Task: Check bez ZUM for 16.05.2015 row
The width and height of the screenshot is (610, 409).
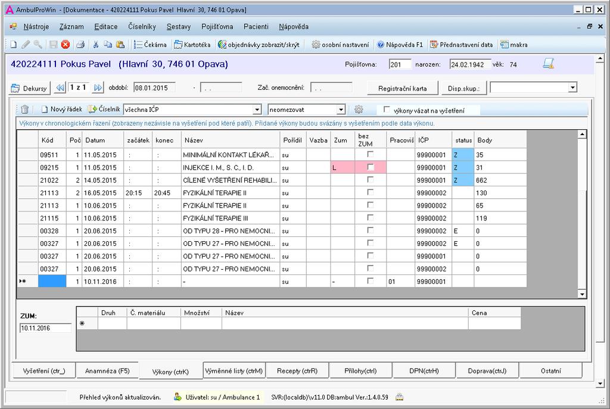Action: click(x=371, y=192)
